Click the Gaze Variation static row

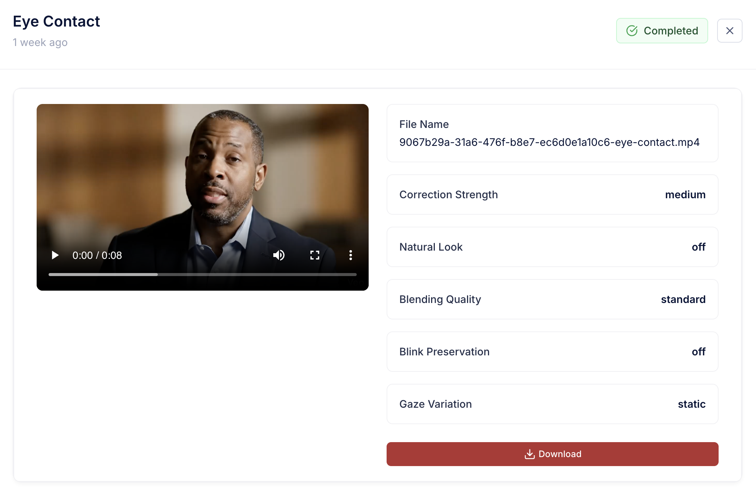point(552,404)
